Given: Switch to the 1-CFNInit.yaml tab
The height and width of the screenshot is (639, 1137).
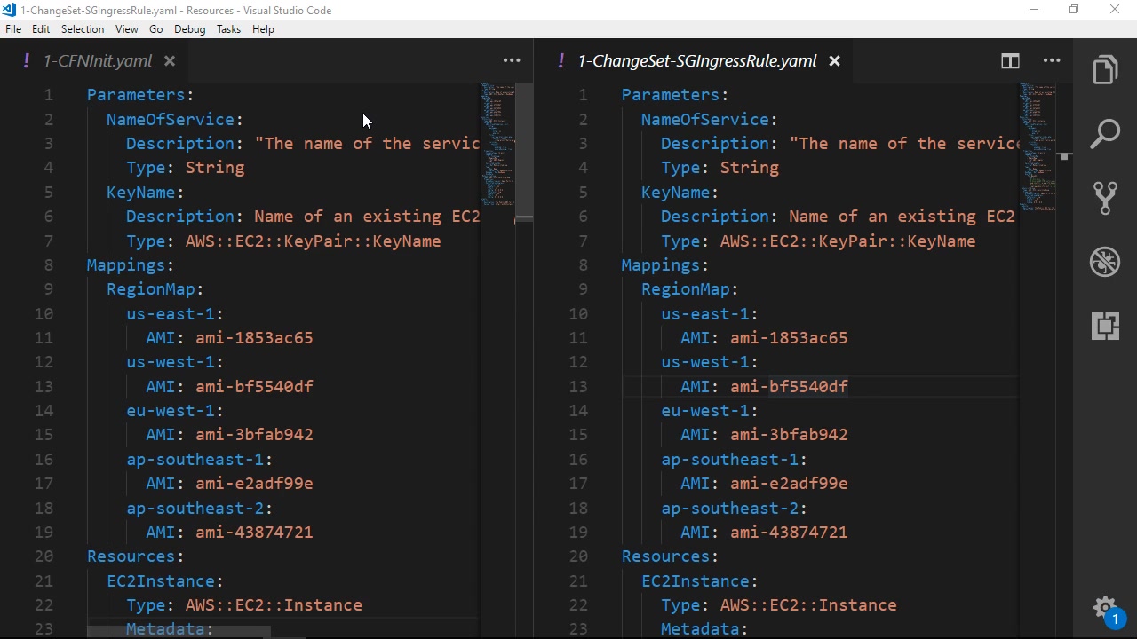Looking at the screenshot, I should point(98,61).
